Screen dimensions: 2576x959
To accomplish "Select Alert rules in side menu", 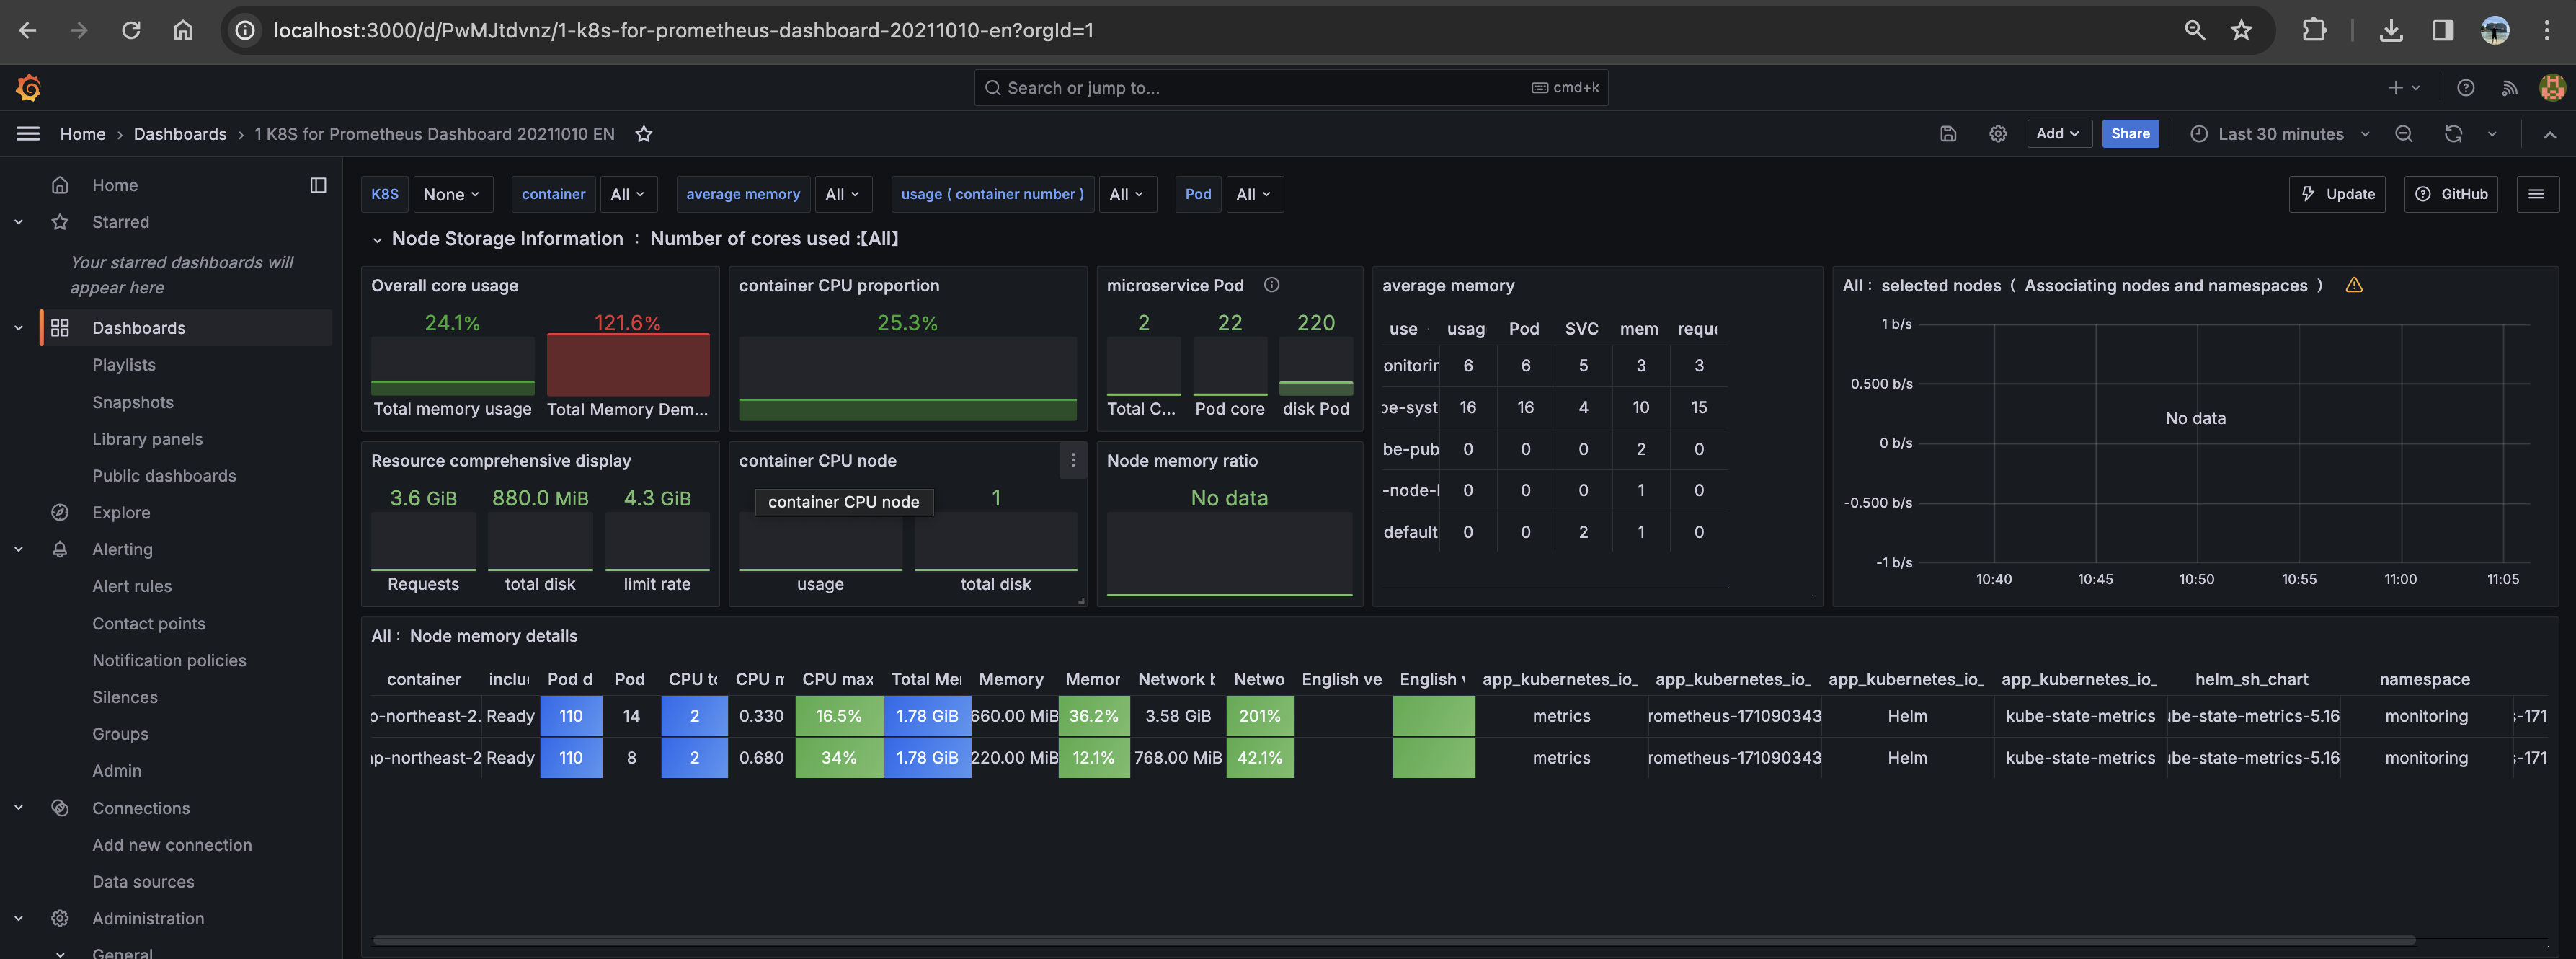I will pyautogui.click(x=132, y=586).
